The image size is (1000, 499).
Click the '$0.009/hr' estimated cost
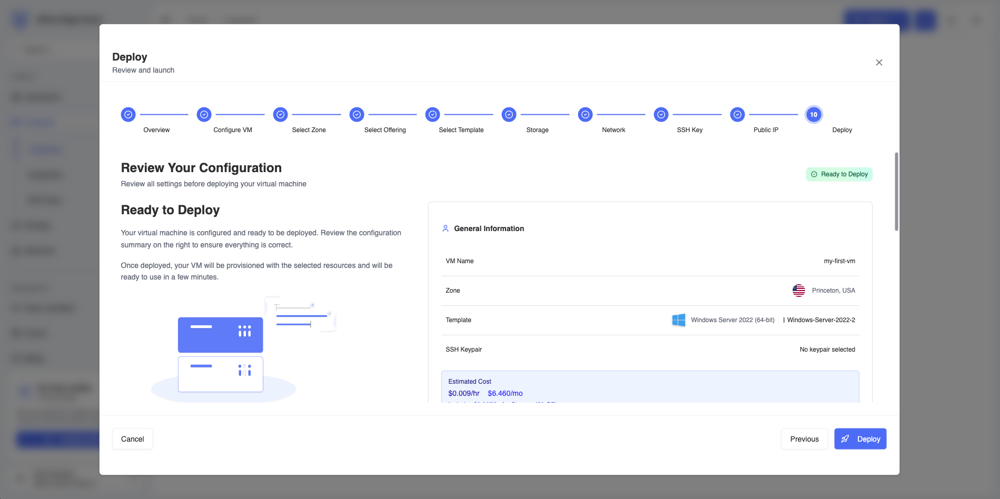pos(464,393)
